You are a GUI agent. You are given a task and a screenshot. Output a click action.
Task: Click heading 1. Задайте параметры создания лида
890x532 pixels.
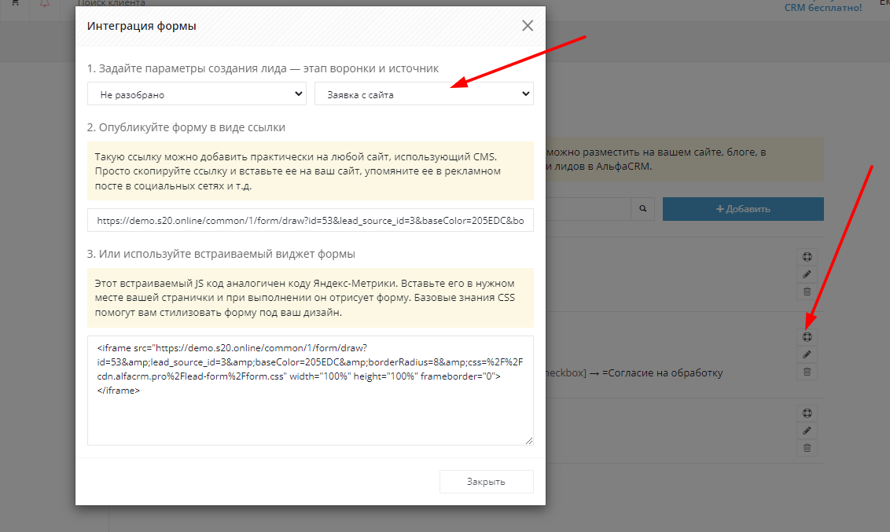[263, 68]
